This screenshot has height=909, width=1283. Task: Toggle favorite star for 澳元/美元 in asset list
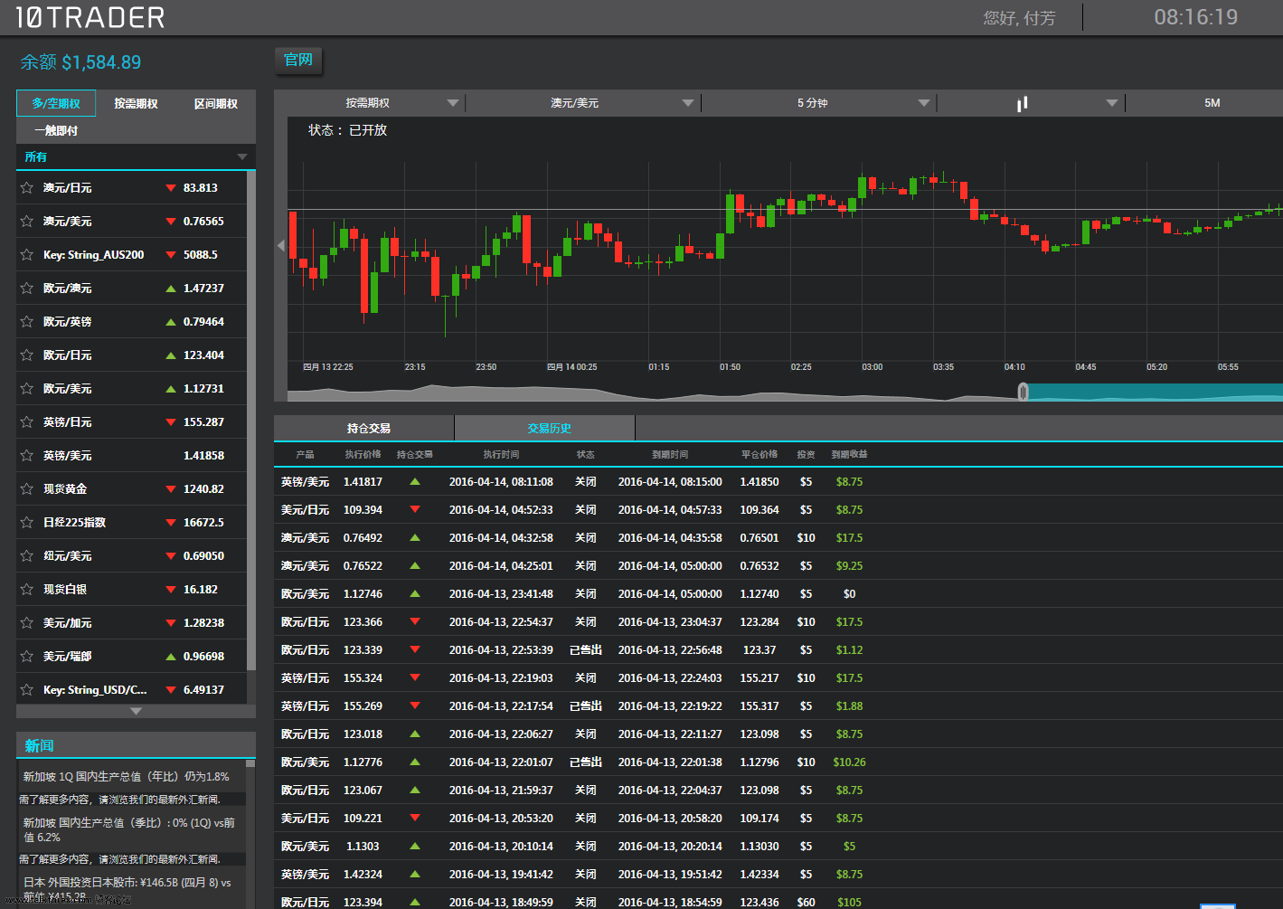pos(27,222)
